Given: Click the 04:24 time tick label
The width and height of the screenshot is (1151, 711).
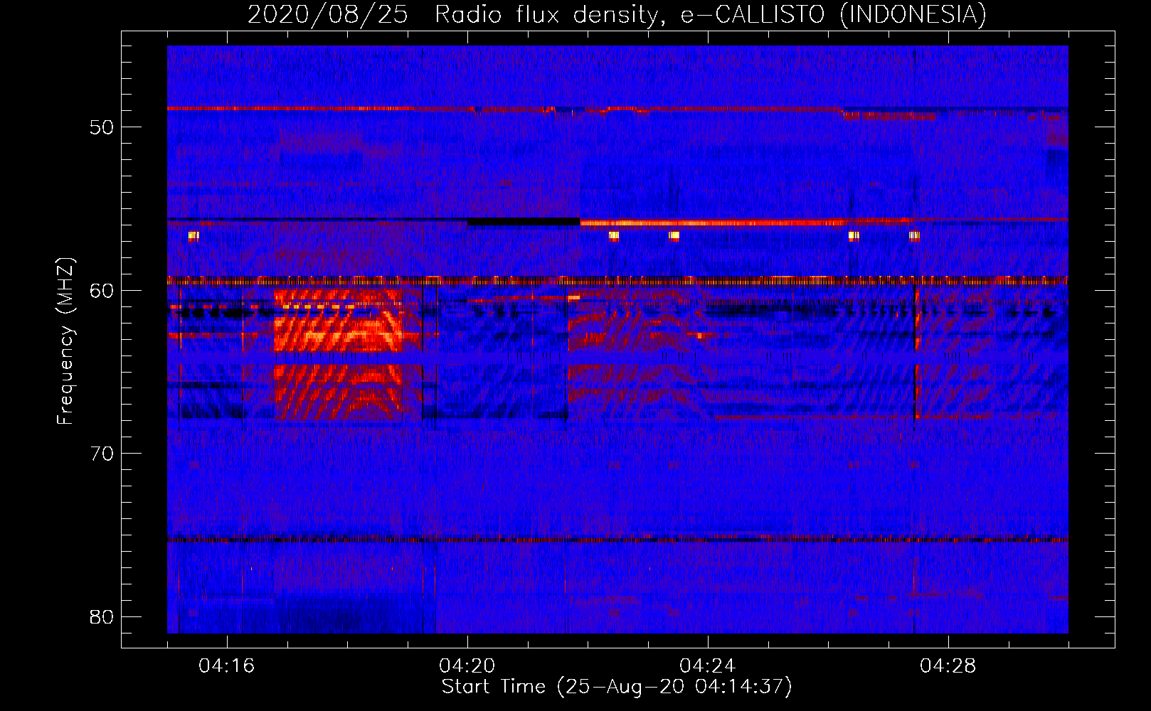Looking at the screenshot, I should (708, 666).
